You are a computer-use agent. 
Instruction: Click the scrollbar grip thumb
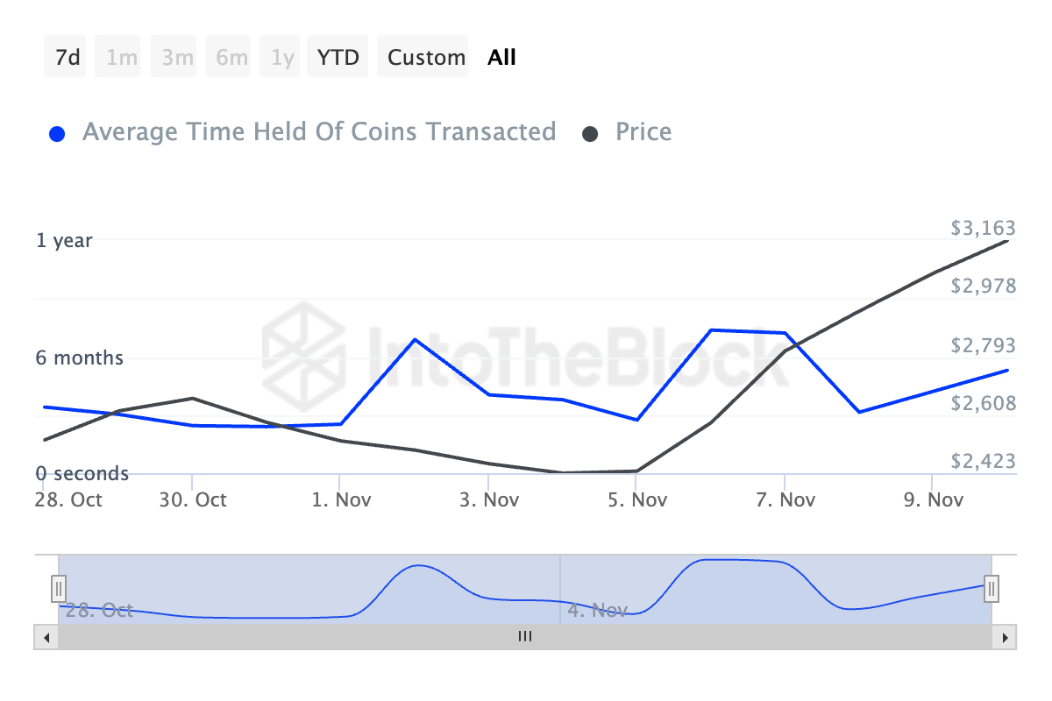(x=524, y=637)
